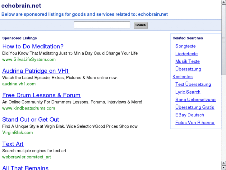Open Audrina Patridge on VH1 listing
This screenshot has height=170, width=226.
(36, 71)
